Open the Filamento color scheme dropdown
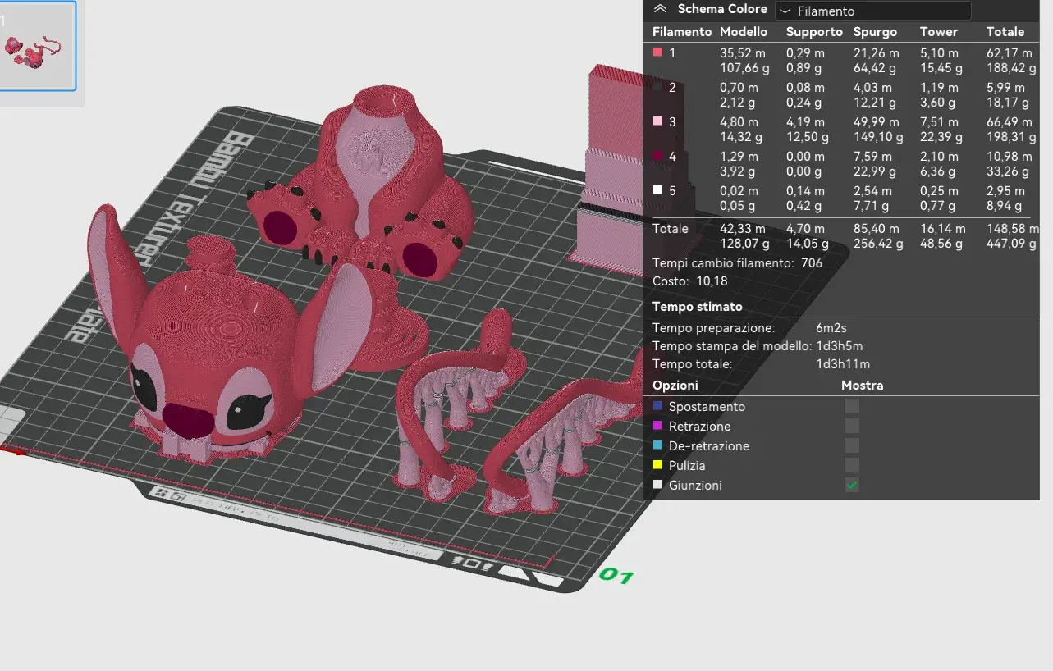This screenshot has width=1053, height=671. pyautogui.click(x=872, y=11)
